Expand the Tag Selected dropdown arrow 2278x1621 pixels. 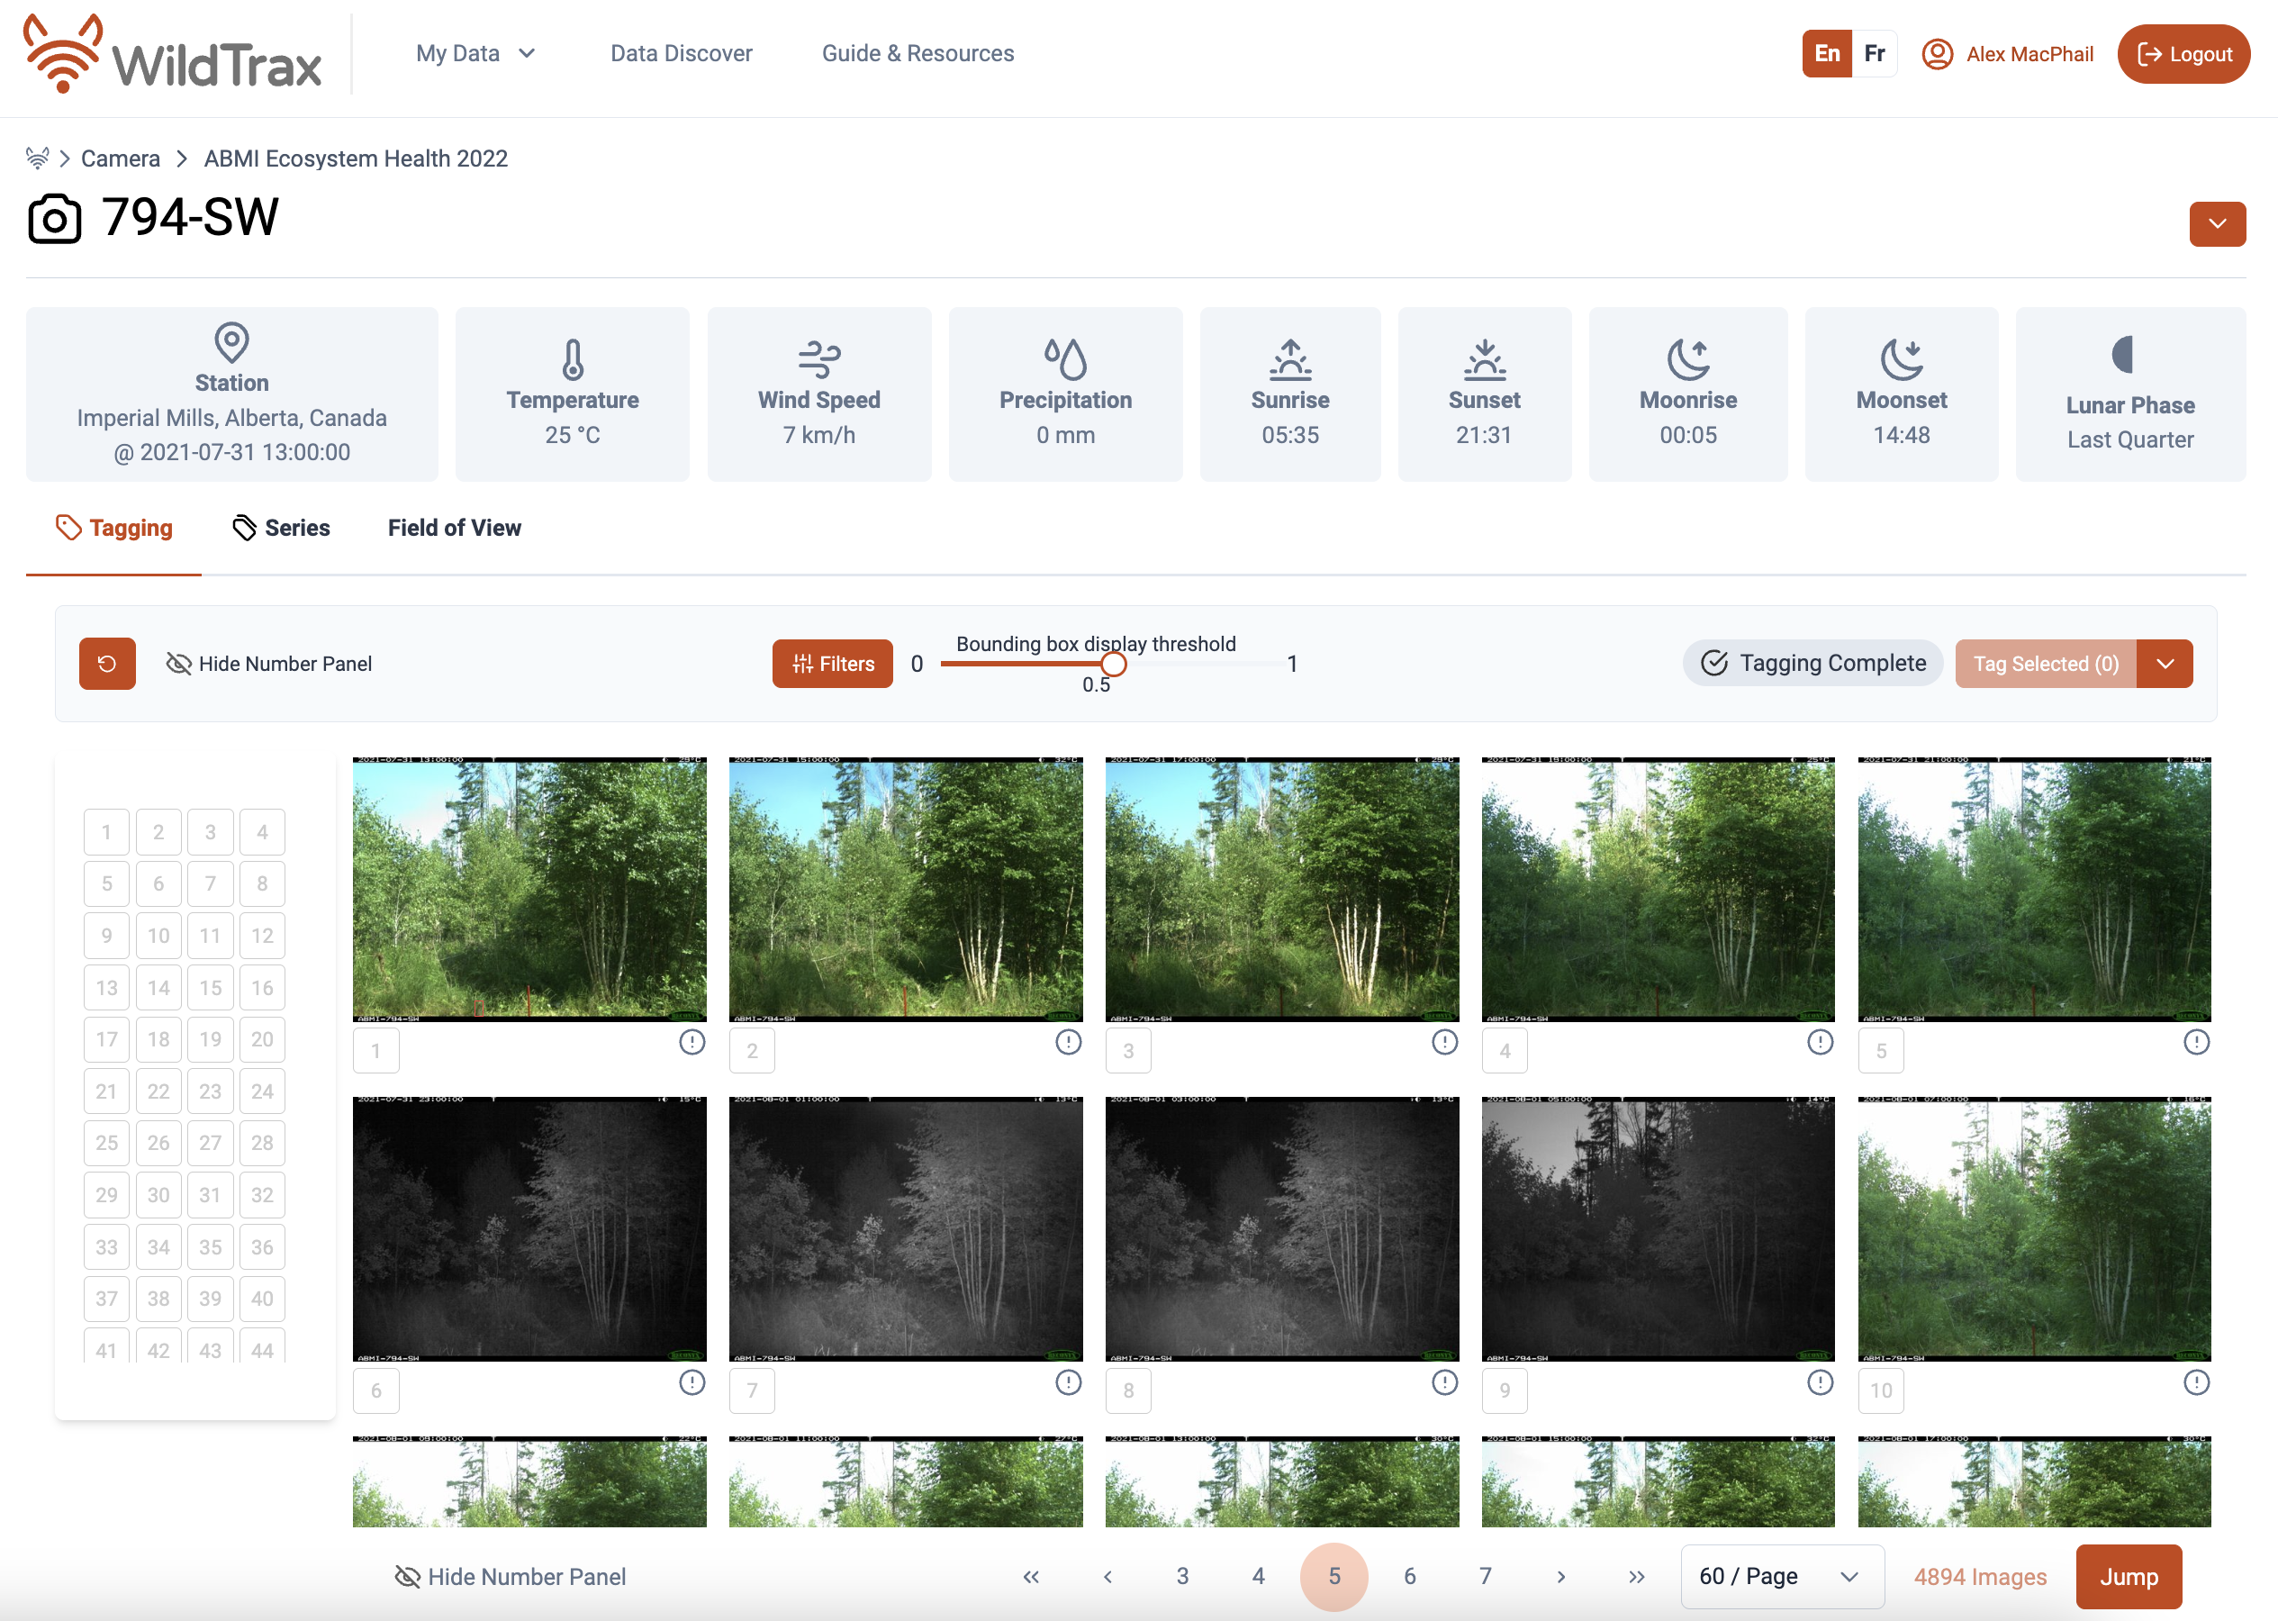[x=2165, y=663]
